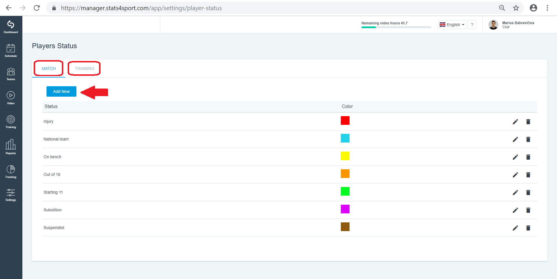Image resolution: width=557 pixels, height=279 pixels.
Task: Switch to the MATCH tab
Action: 49,69
